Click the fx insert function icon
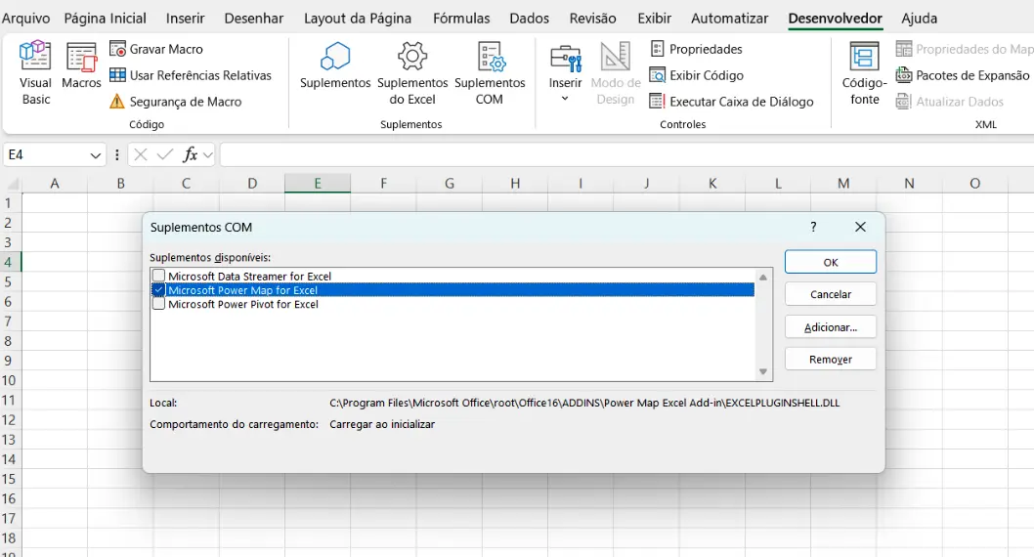 (190, 155)
